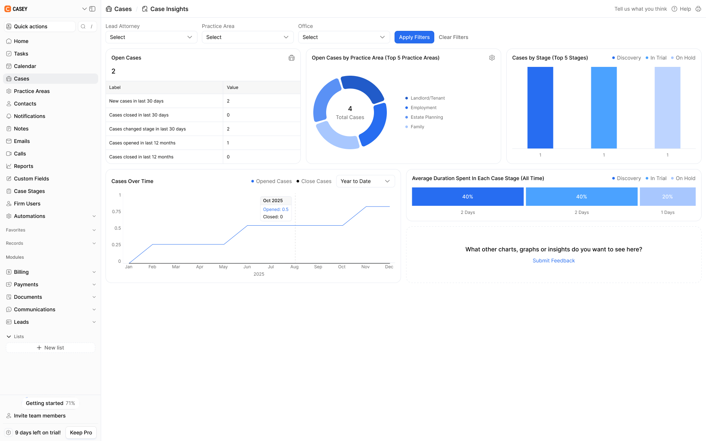Viewport: 706px width, 441px height.
Task: Expand the Communications chevron
Action: 94,309
